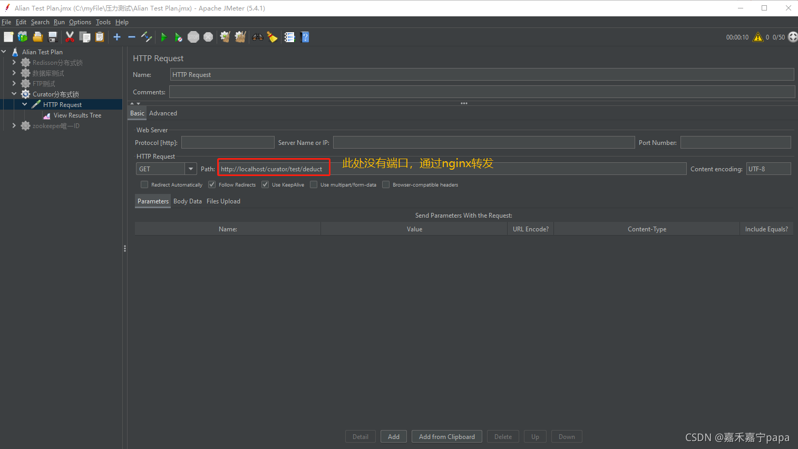798x449 pixels.
Task: Click the Protocol [http] input field
Action: [228, 142]
